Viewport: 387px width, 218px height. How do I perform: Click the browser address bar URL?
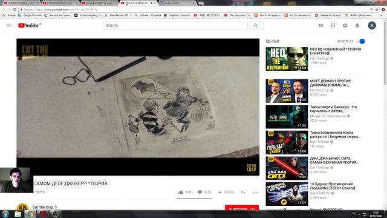point(67,10)
